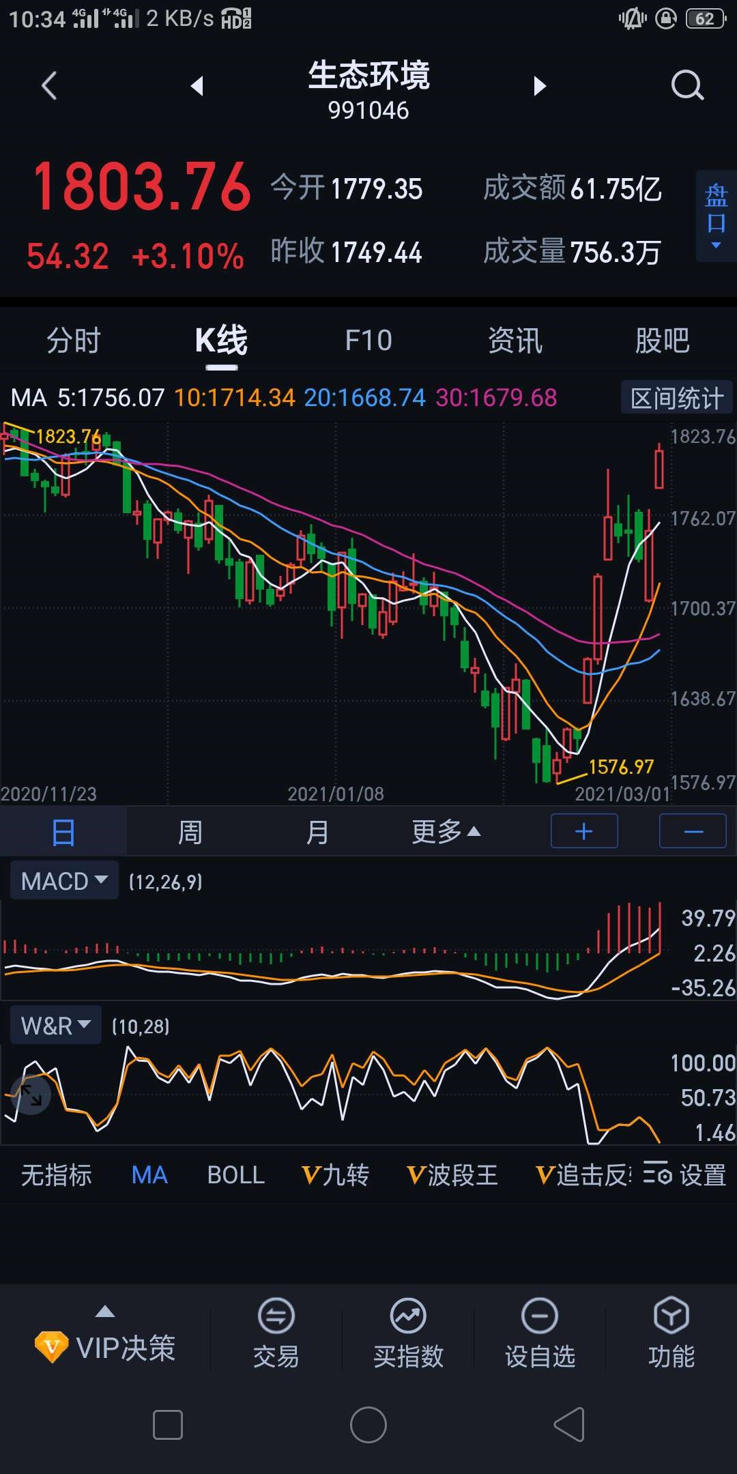Tap the MA 20:1668.74 value

[364, 398]
